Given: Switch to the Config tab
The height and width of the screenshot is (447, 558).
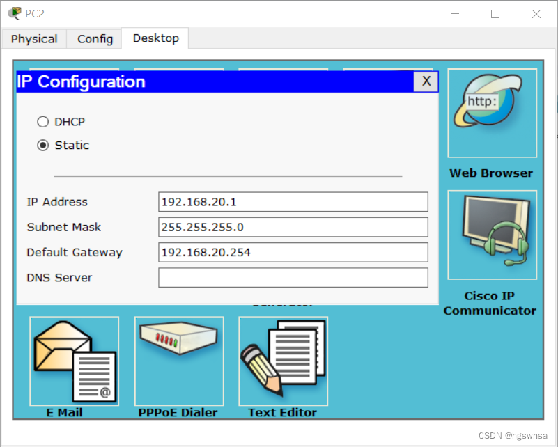Looking at the screenshot, I should 95,39.
